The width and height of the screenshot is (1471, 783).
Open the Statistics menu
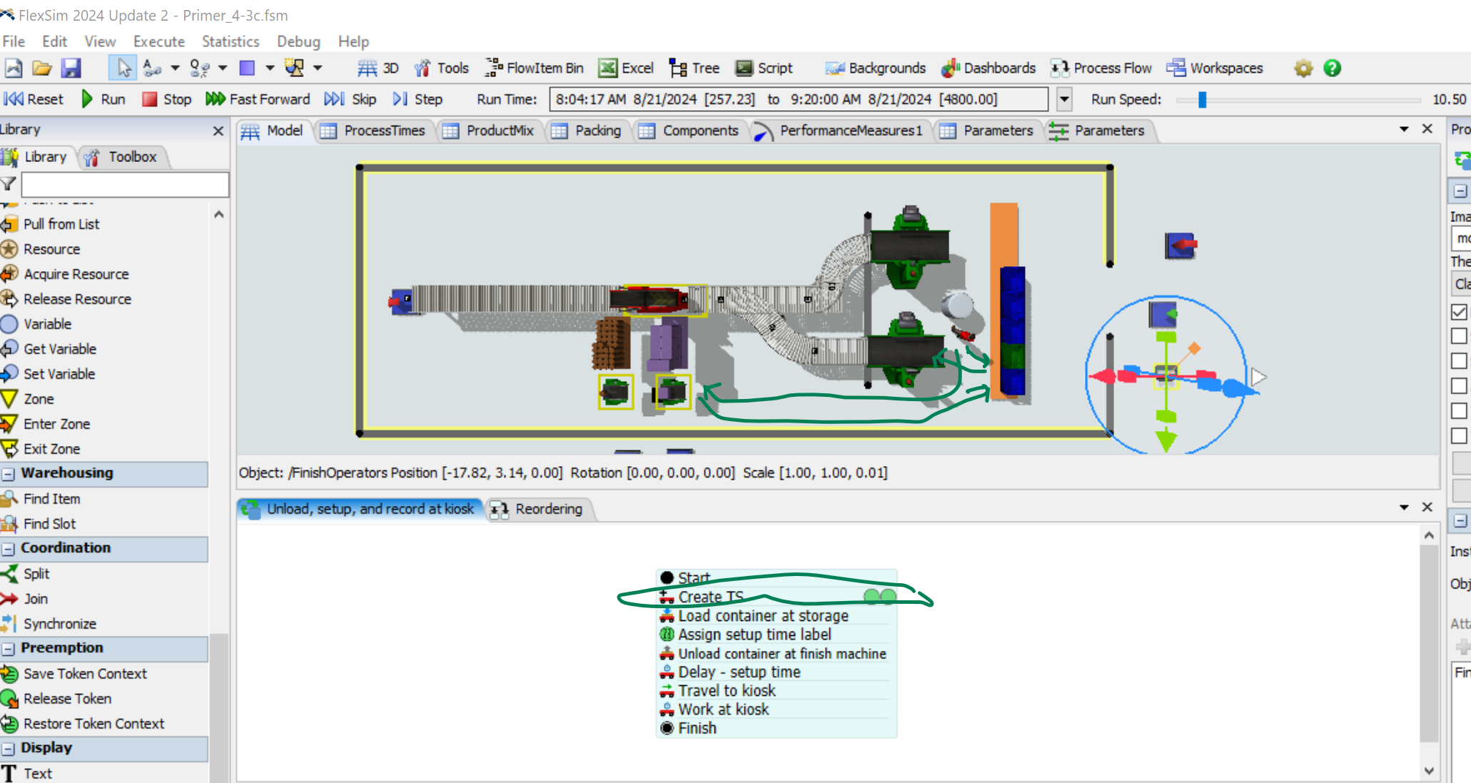pyautogui.click(x=230, y=41)
